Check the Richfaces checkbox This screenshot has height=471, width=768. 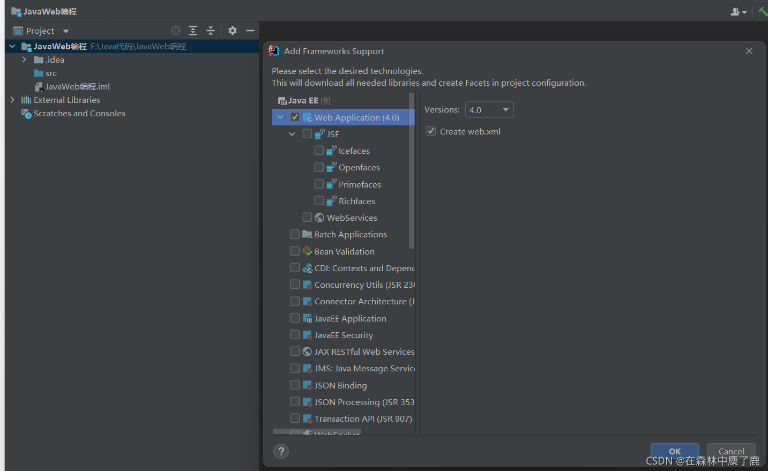click(x=319, y=200)
